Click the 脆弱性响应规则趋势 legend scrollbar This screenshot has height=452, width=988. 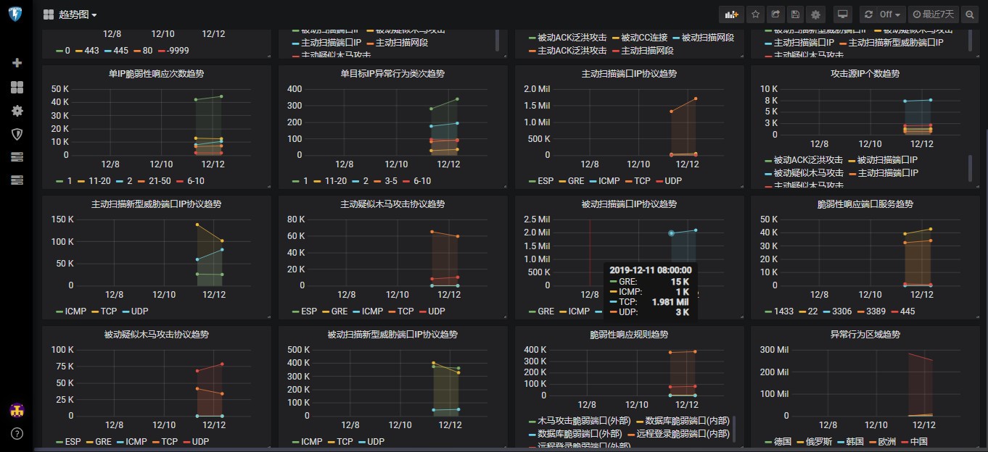733,429
